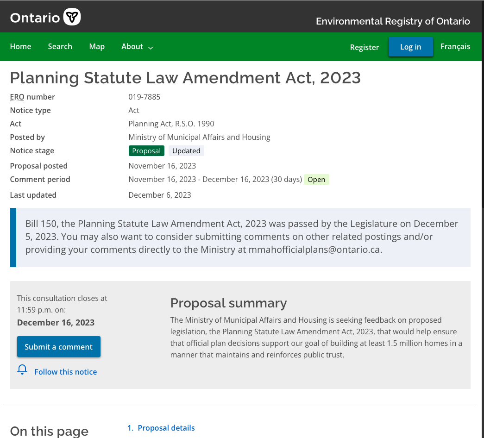484x438 pixels.
Task: Click the green Proposal stage badge
Action: coord(146,150)
